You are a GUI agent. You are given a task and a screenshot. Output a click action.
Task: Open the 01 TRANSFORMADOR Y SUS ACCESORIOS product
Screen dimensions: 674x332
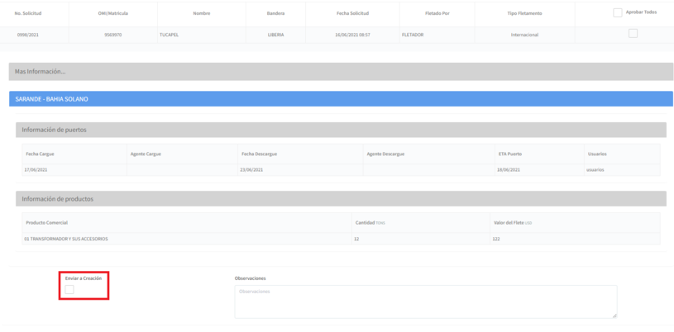[66, 239]
